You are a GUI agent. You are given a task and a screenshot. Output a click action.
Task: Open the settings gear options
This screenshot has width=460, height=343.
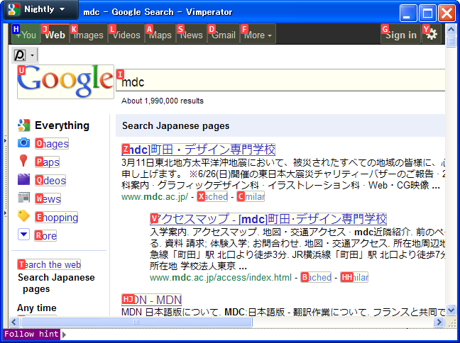click(432, 35)
